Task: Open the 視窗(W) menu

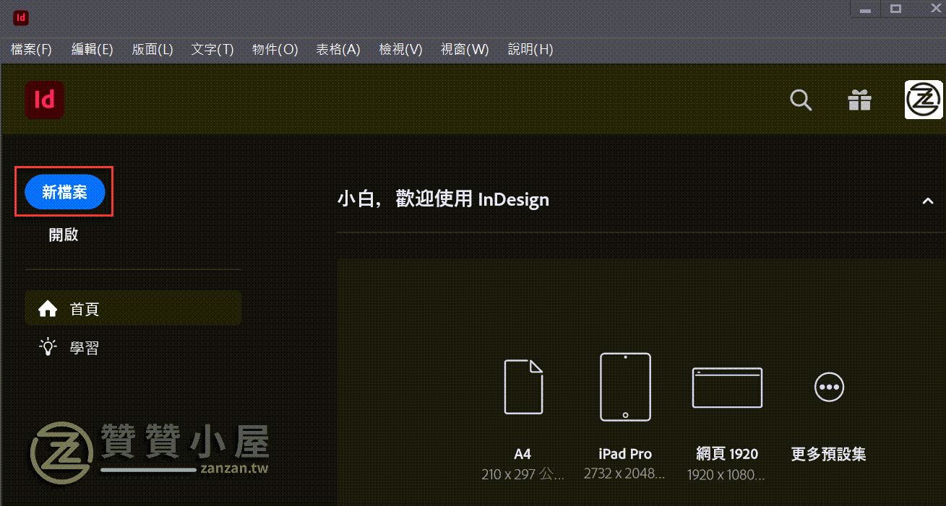Action: pos(465,49)
